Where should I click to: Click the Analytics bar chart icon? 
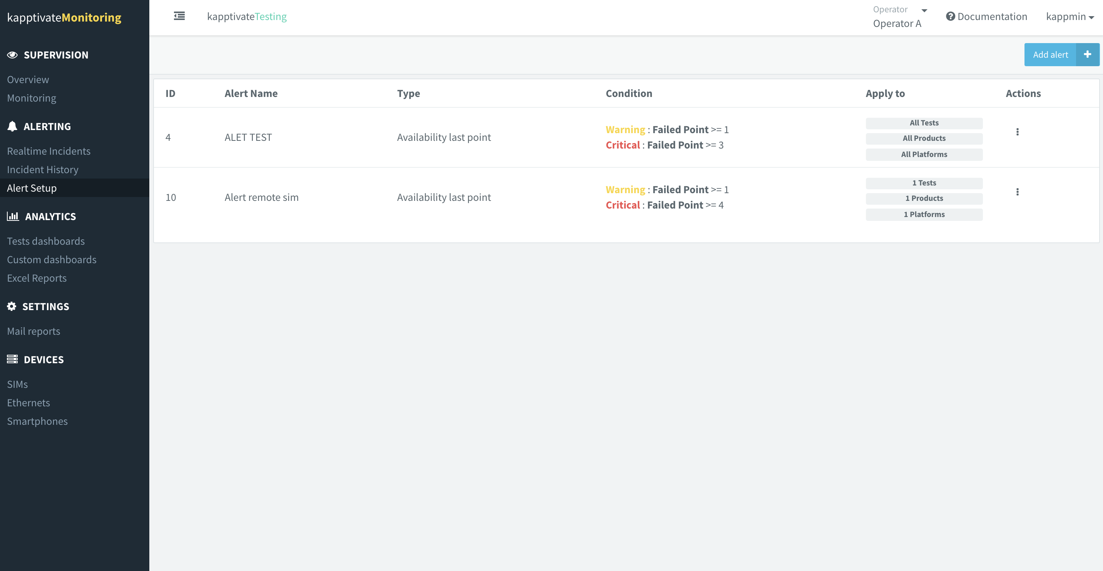pyautogui.click(x=13, y=216)
